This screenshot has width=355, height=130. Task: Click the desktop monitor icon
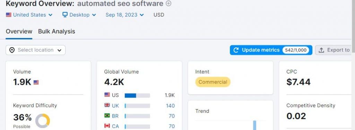tap(65, 14)
